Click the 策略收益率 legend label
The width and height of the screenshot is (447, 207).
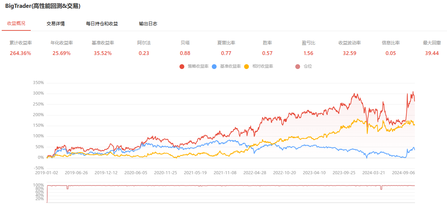pyautogui.click(x=198, y=67)
